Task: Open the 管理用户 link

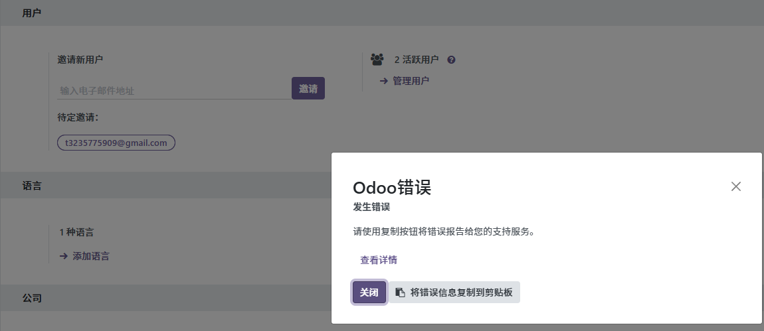Action: point(411,81)
